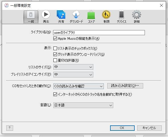Confirm settings with the OK button
The width and height of the screenshot is (168, 137).
[x=122, y=128]
